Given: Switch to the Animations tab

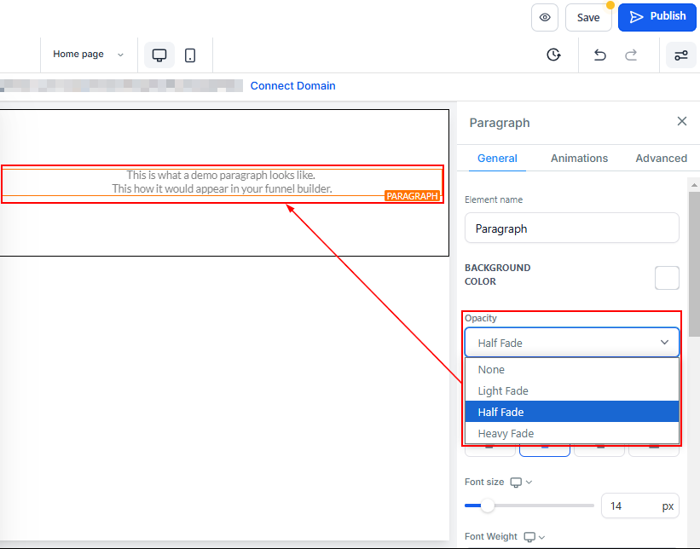Looking at the screenshot, I should [579, 159].
